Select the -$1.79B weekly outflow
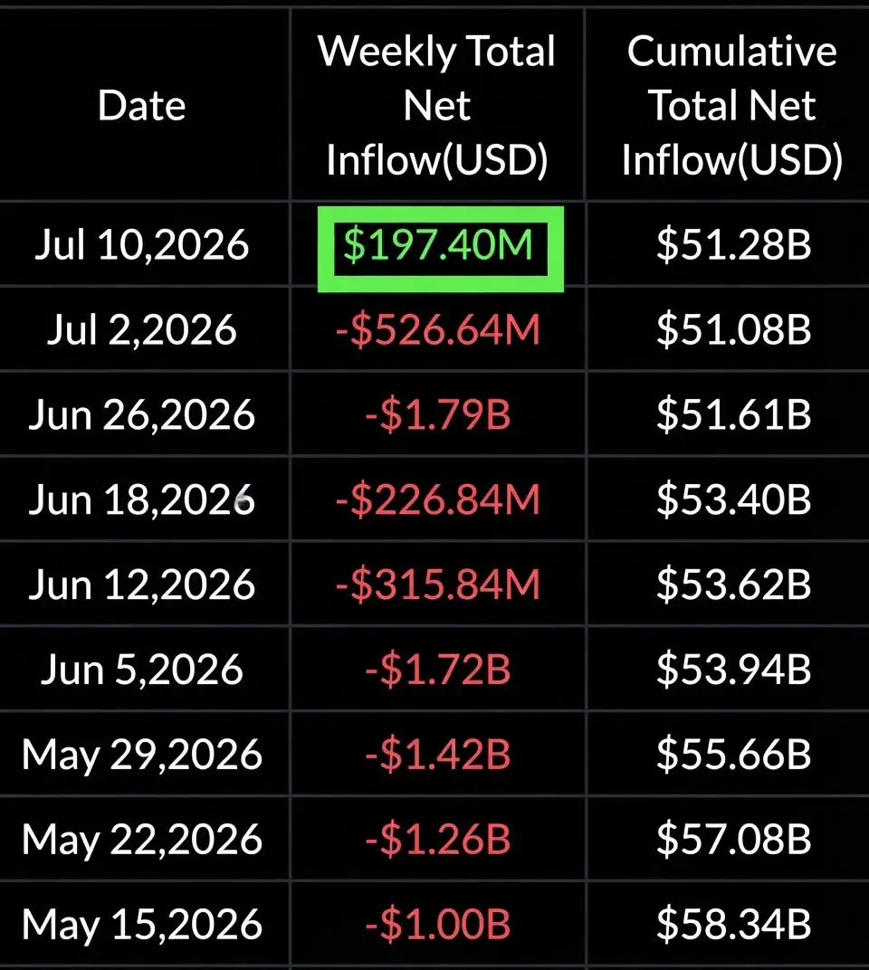 pos(437,415)
